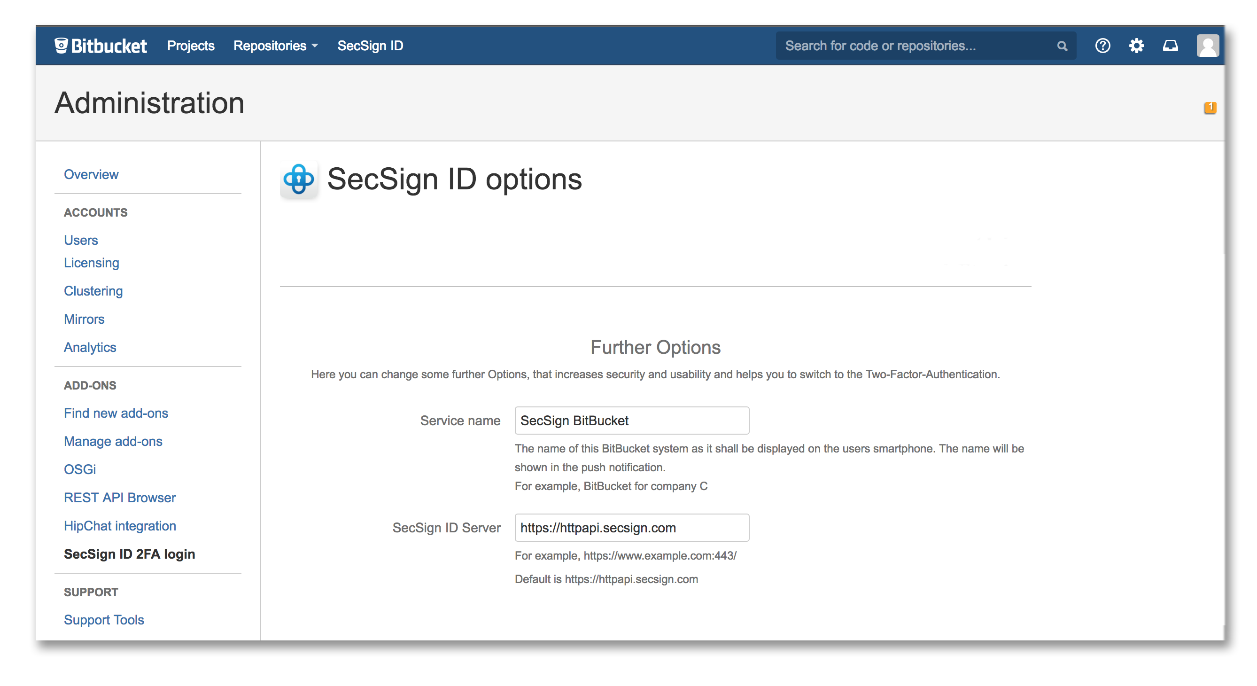
Task: Click into the Service name field
Action: [631, 421]
